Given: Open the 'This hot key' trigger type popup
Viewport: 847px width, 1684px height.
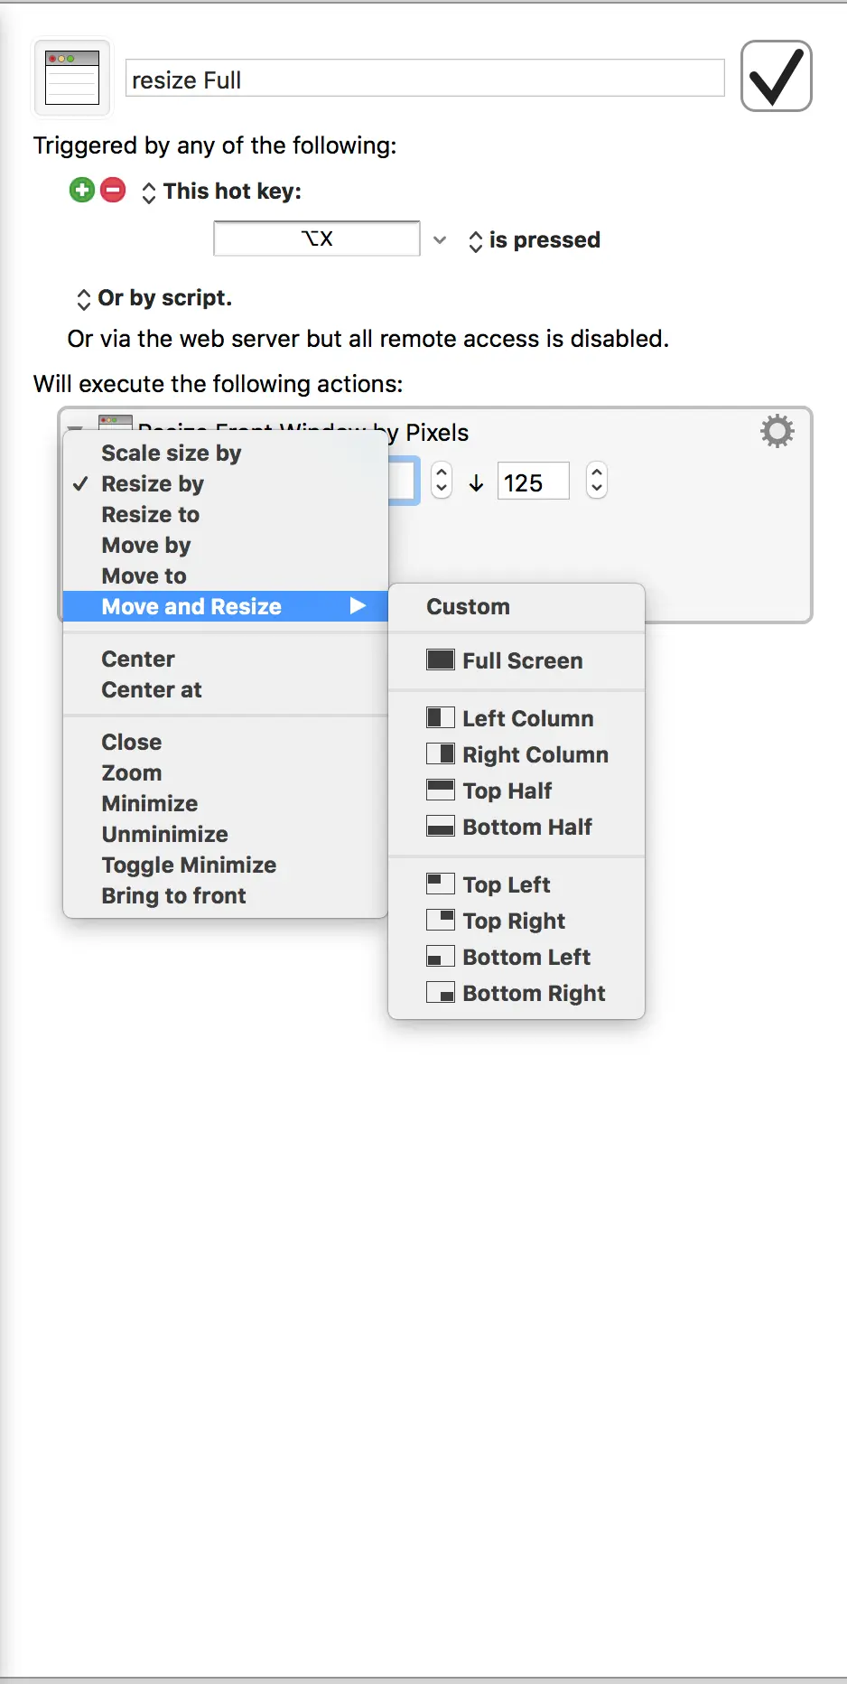Looking at the screenshot, I should [149, 192].
